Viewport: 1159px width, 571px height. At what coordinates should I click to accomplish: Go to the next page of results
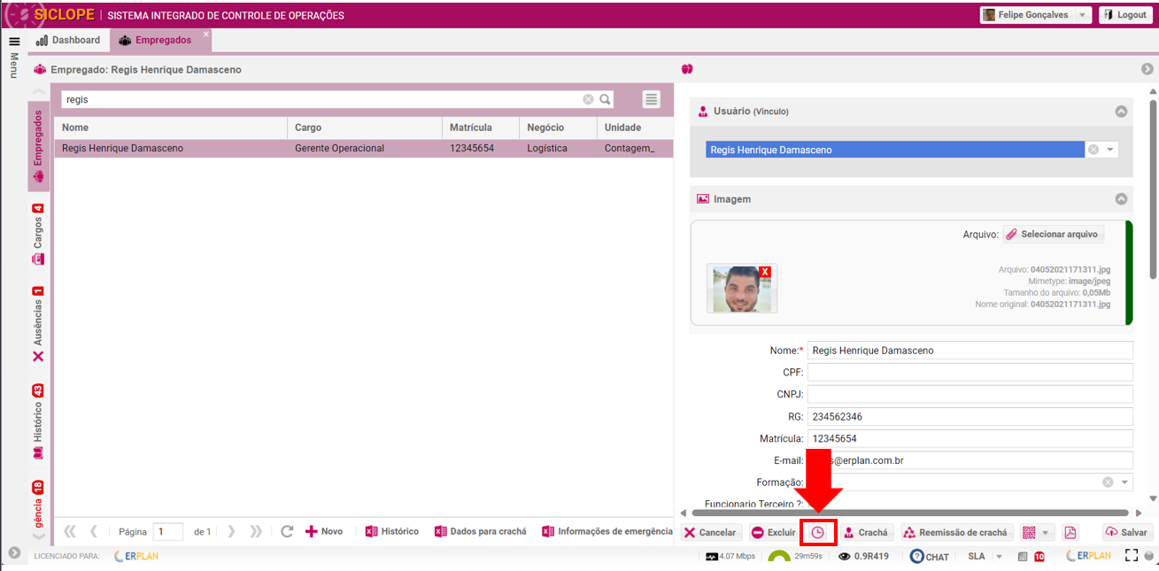click(231, 531)
